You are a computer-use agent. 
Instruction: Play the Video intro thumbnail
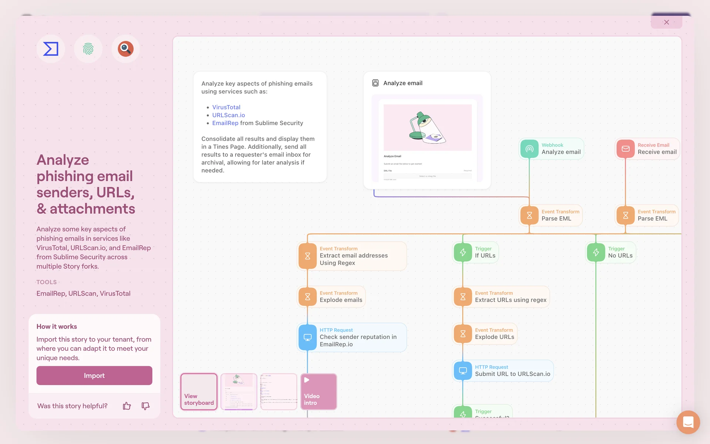pos(318,391)
